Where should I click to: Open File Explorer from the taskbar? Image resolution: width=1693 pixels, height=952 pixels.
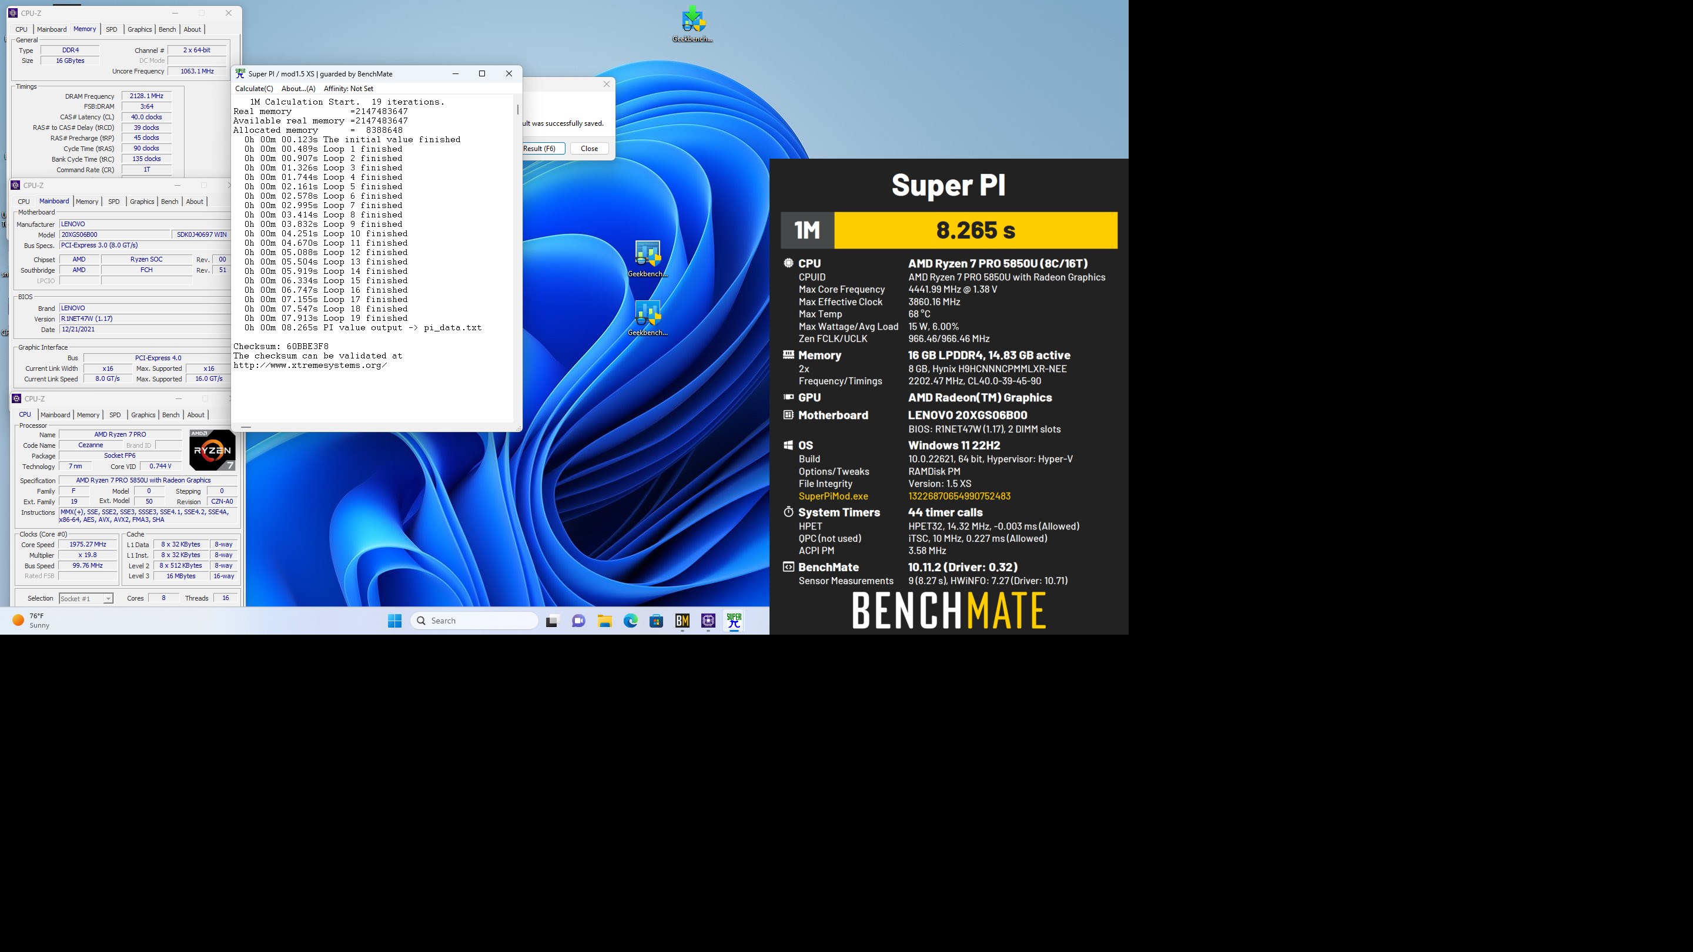[605, 621]
